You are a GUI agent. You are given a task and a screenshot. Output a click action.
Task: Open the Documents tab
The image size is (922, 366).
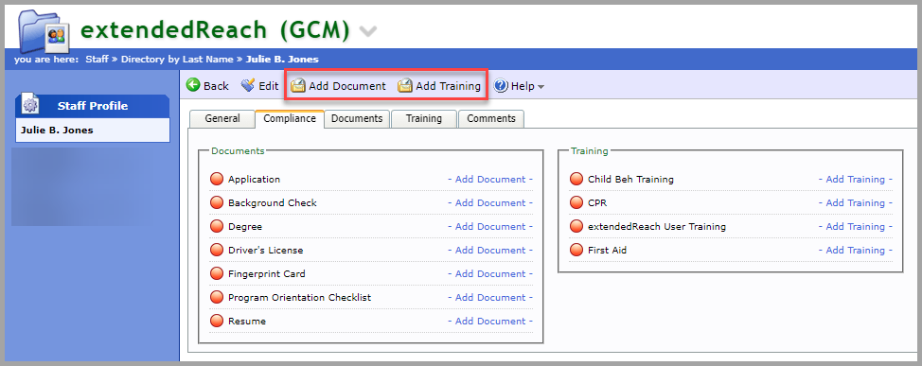click(357, 118)
